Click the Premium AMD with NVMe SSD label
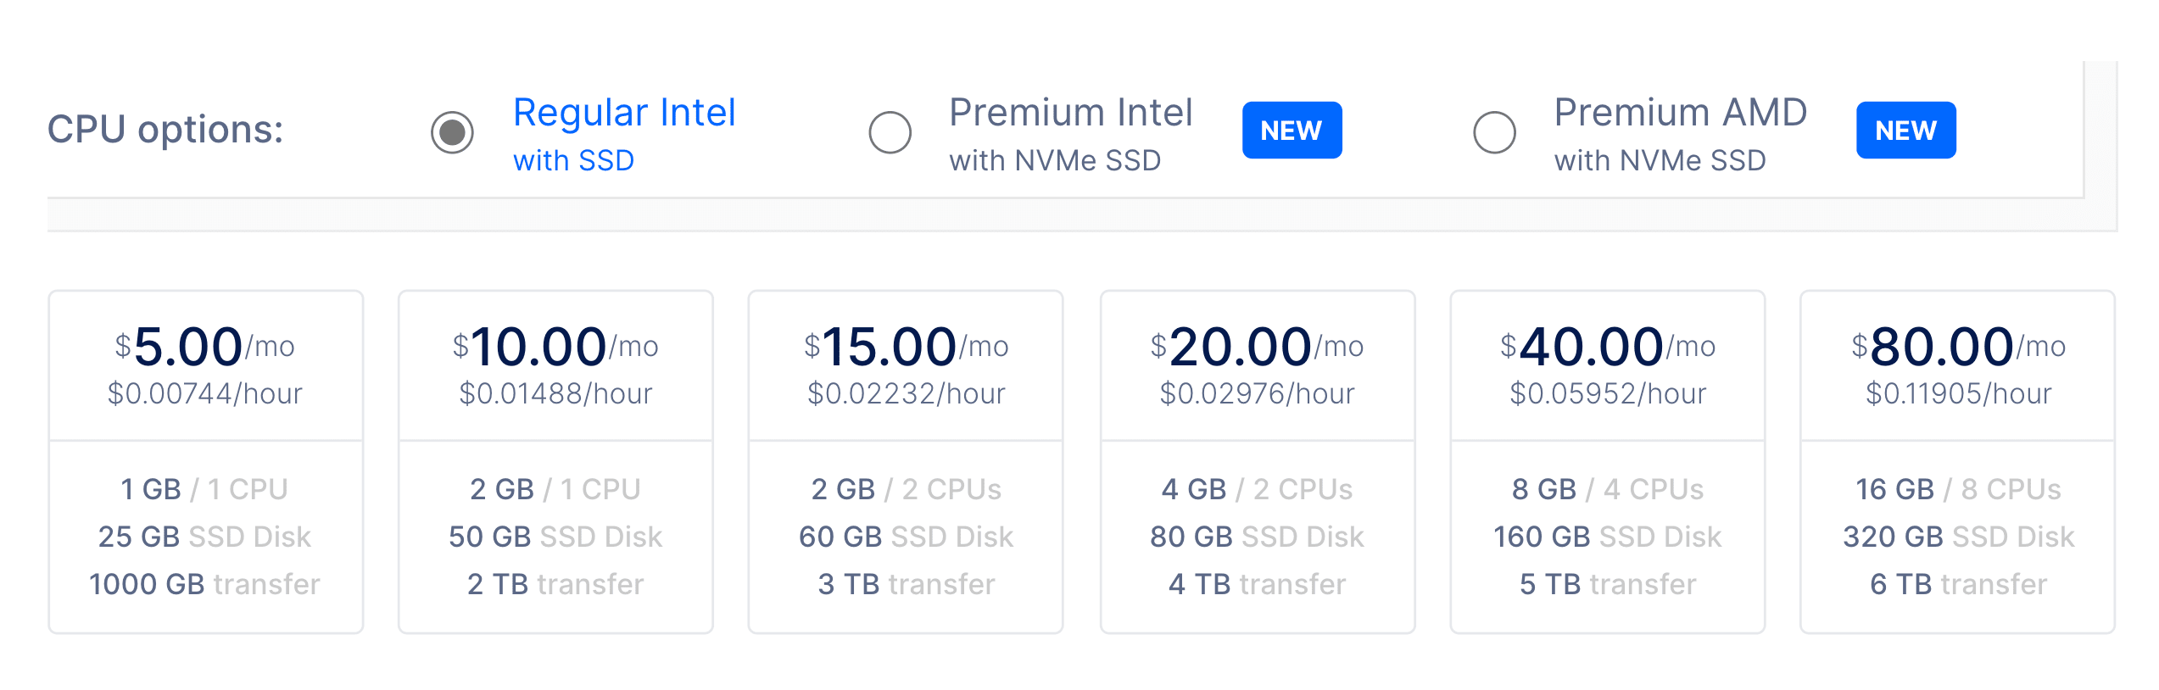 (1680, 134)
